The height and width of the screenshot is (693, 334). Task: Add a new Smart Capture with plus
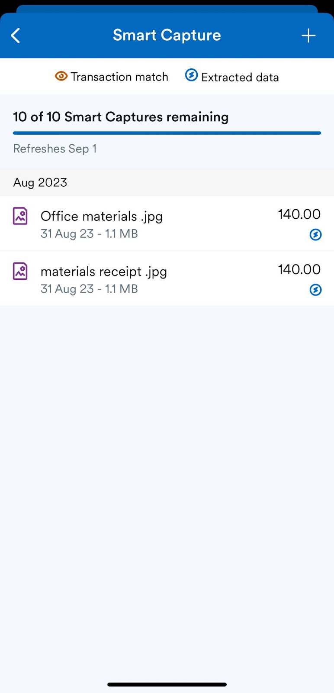click(x=308, y=36)
